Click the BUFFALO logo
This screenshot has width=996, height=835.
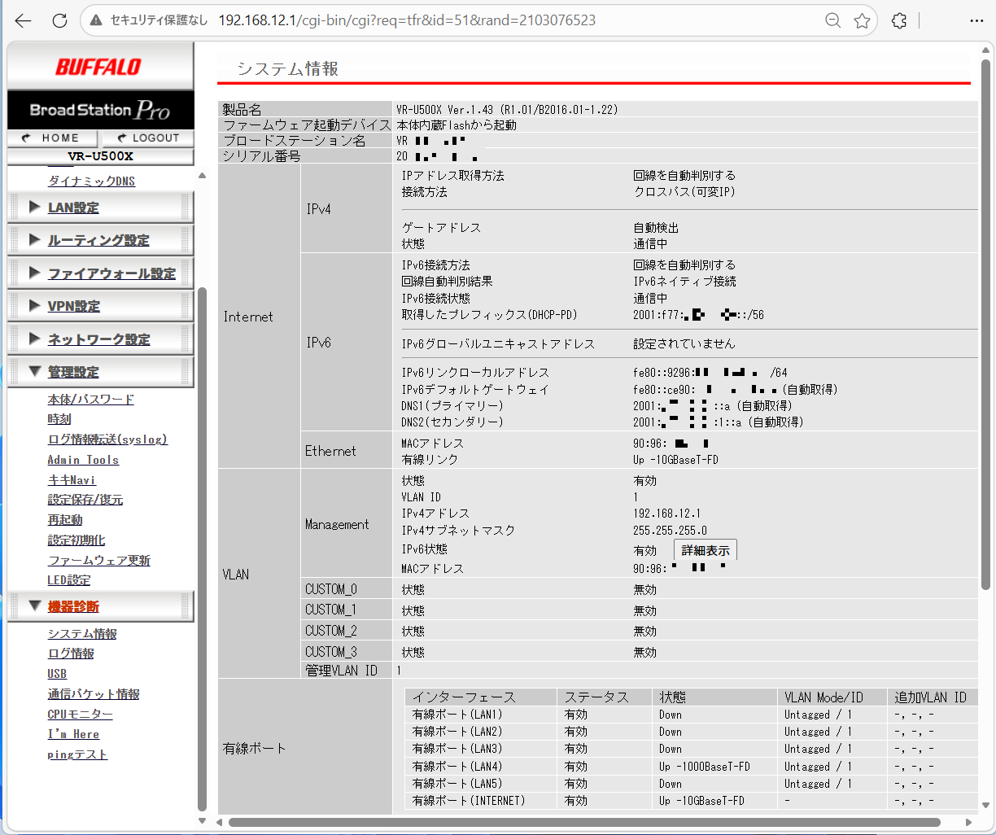(99, 67)
